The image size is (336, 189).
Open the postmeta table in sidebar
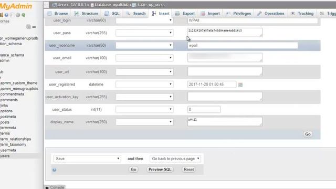click(x=8, y=117)
